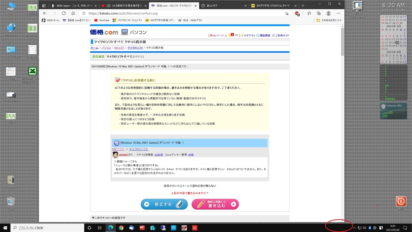The height and width of the screenshot is (232, 412).
Task: Open the YouTube bookmark
Action: point(102,20)
